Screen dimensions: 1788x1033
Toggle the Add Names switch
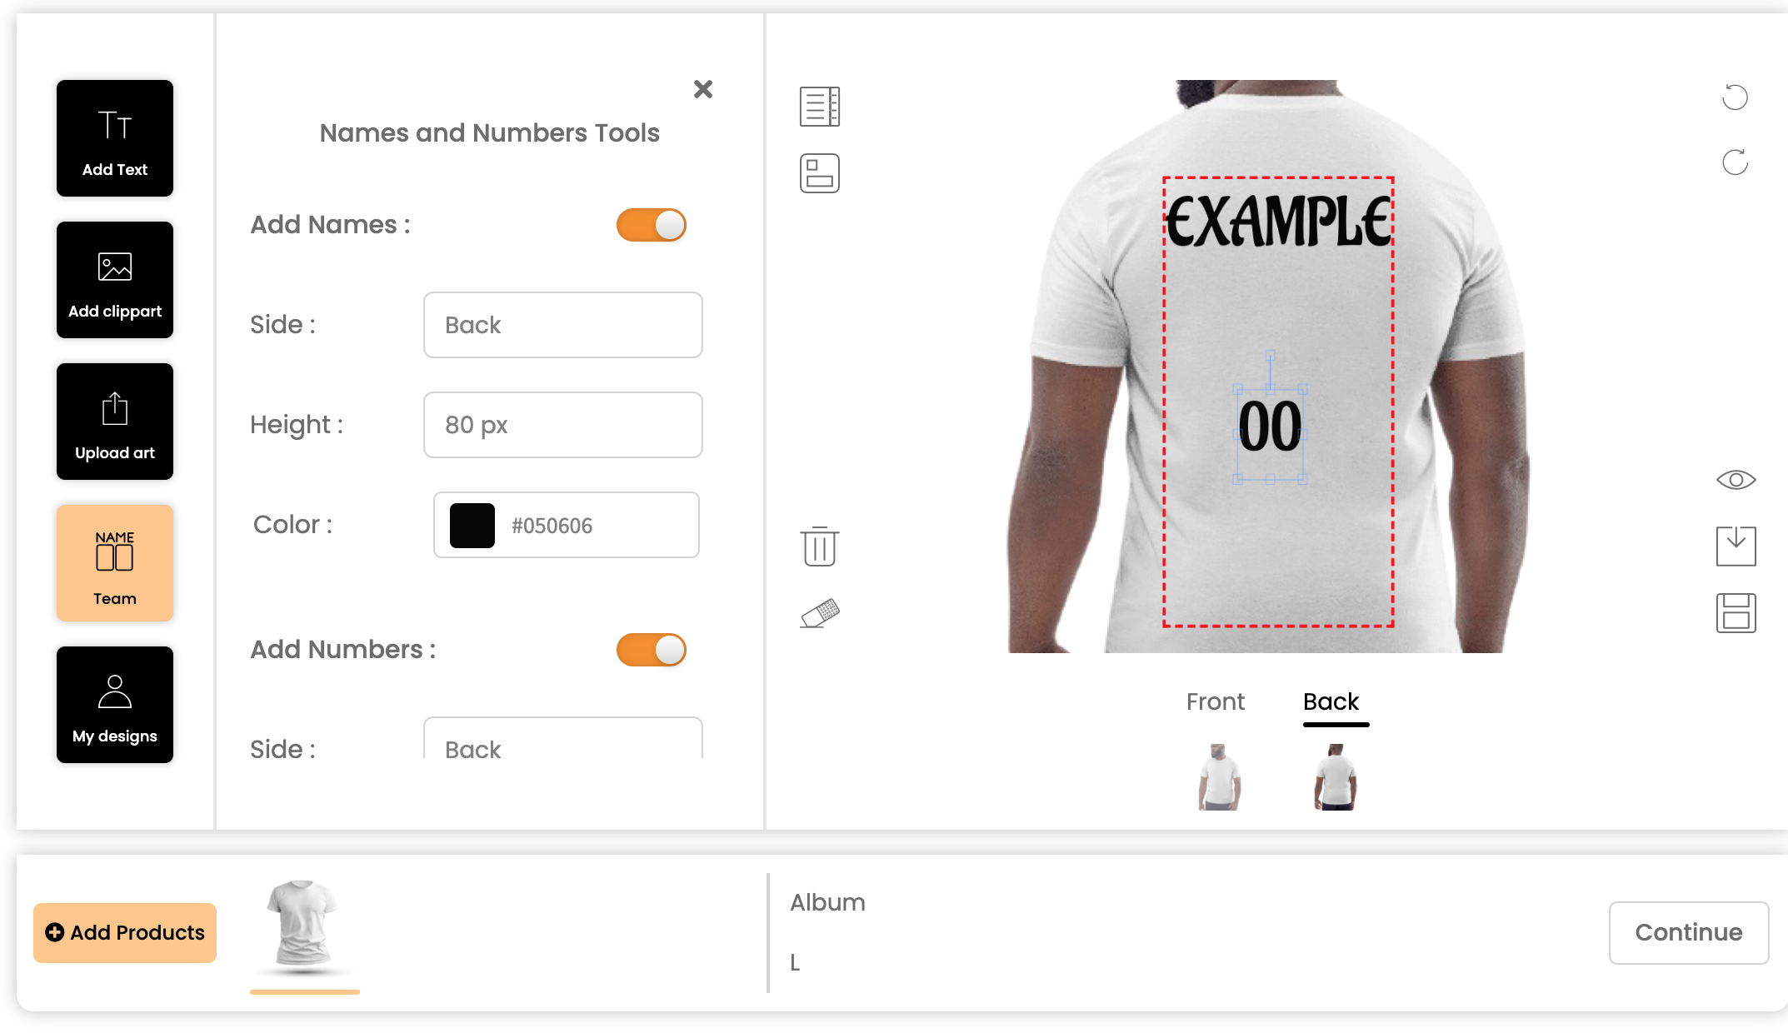click(x=652, y=225)
